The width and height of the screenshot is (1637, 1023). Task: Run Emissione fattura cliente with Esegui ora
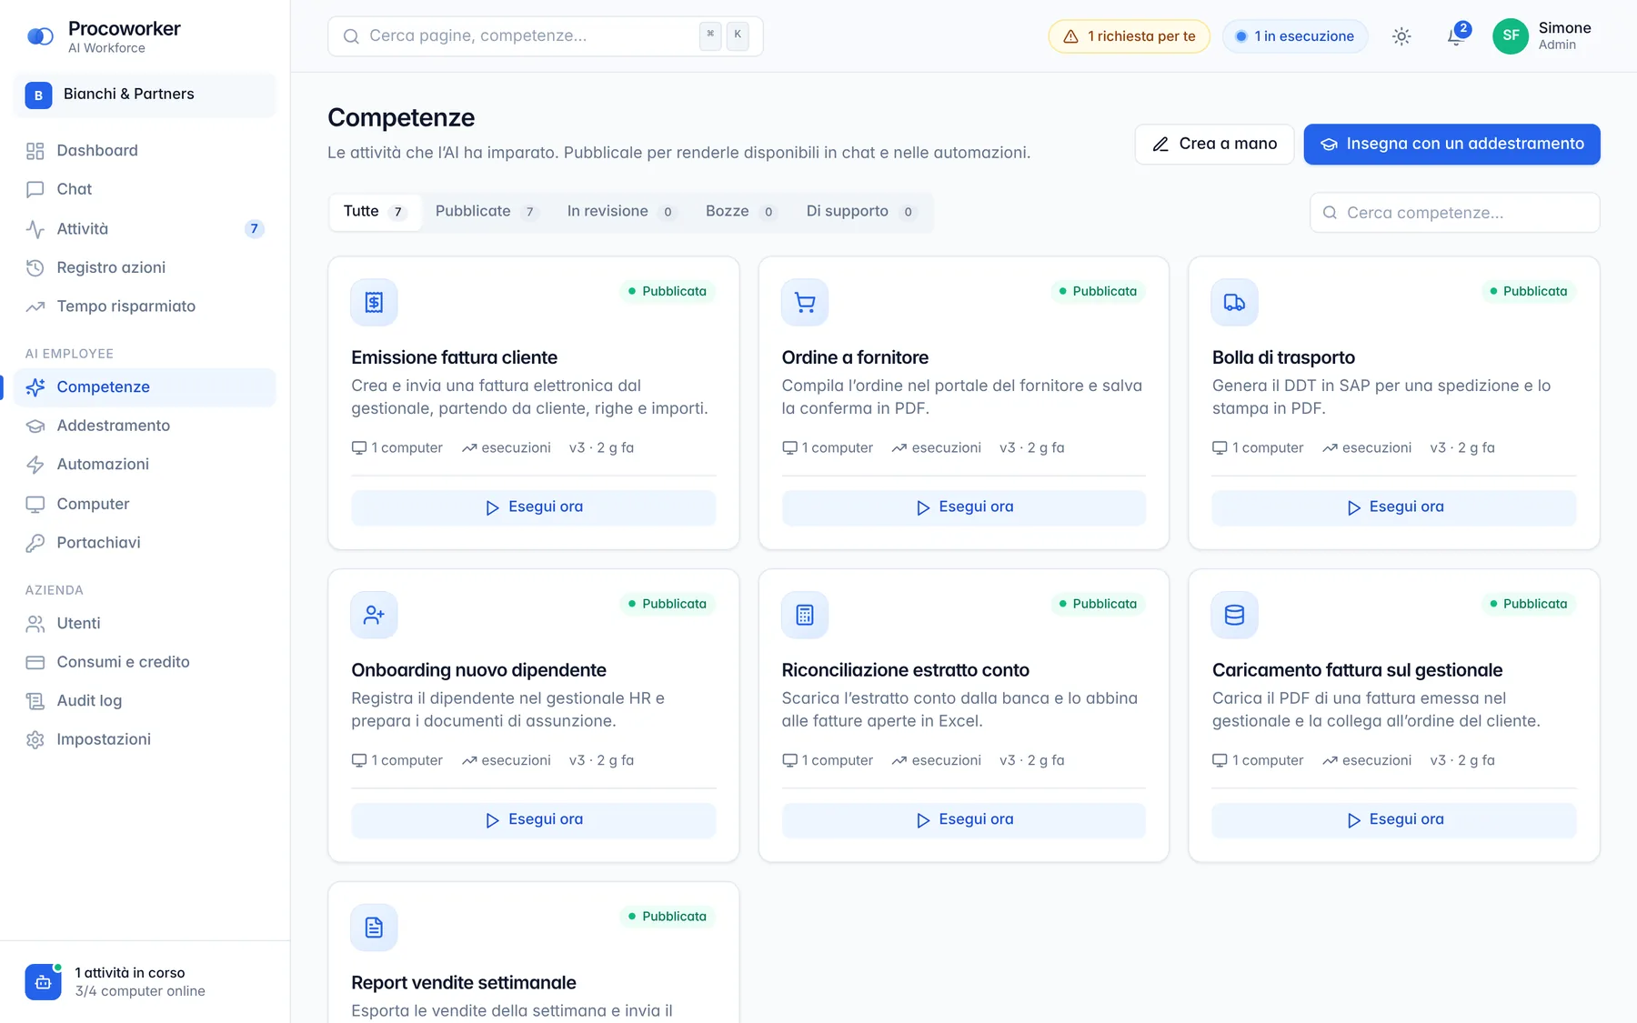pyautogui.click(x=534, y=507)
